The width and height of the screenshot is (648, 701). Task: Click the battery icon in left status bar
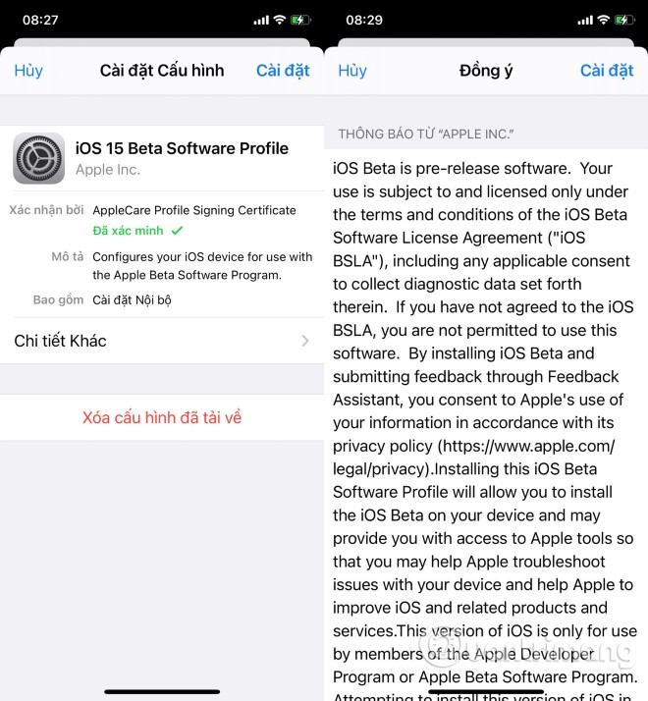(300, 20)
